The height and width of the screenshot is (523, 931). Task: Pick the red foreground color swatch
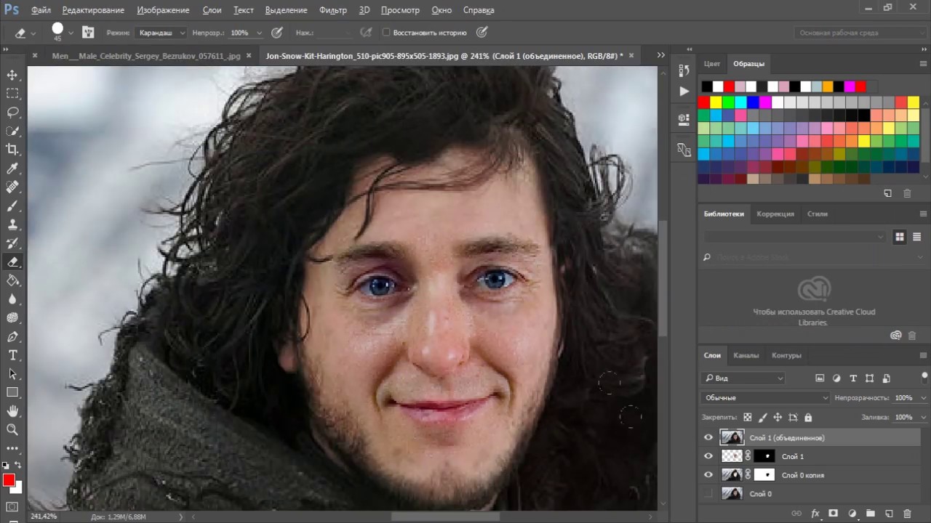pyautogui.click(x=9, y=480)
